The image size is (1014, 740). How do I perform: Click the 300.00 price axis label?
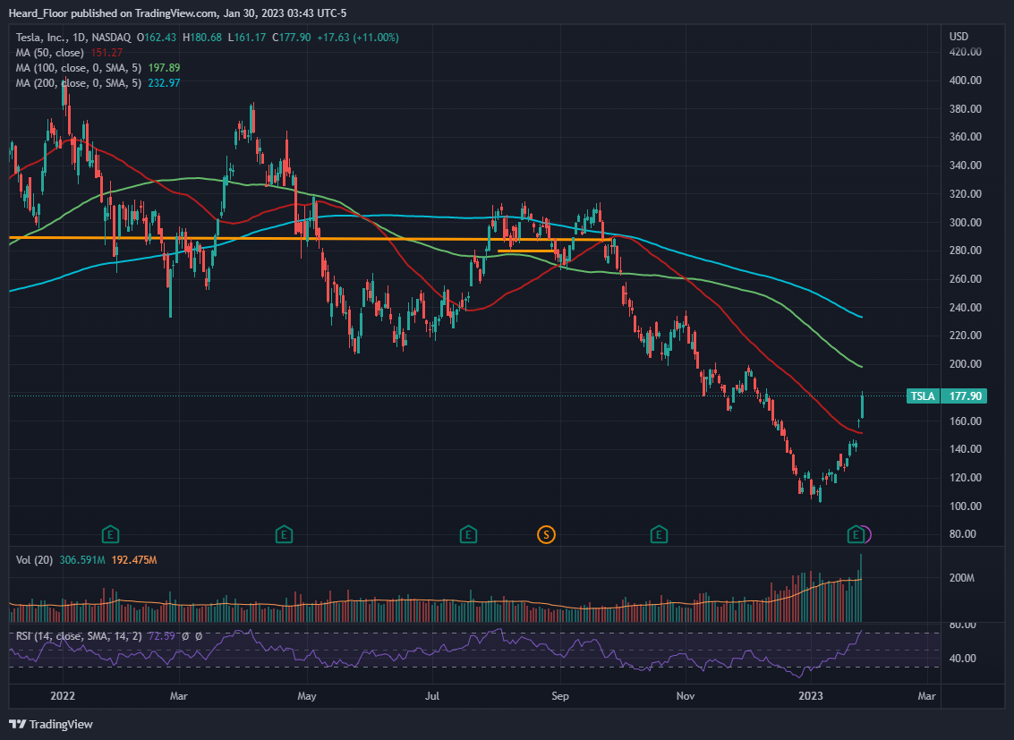(966, 222)
